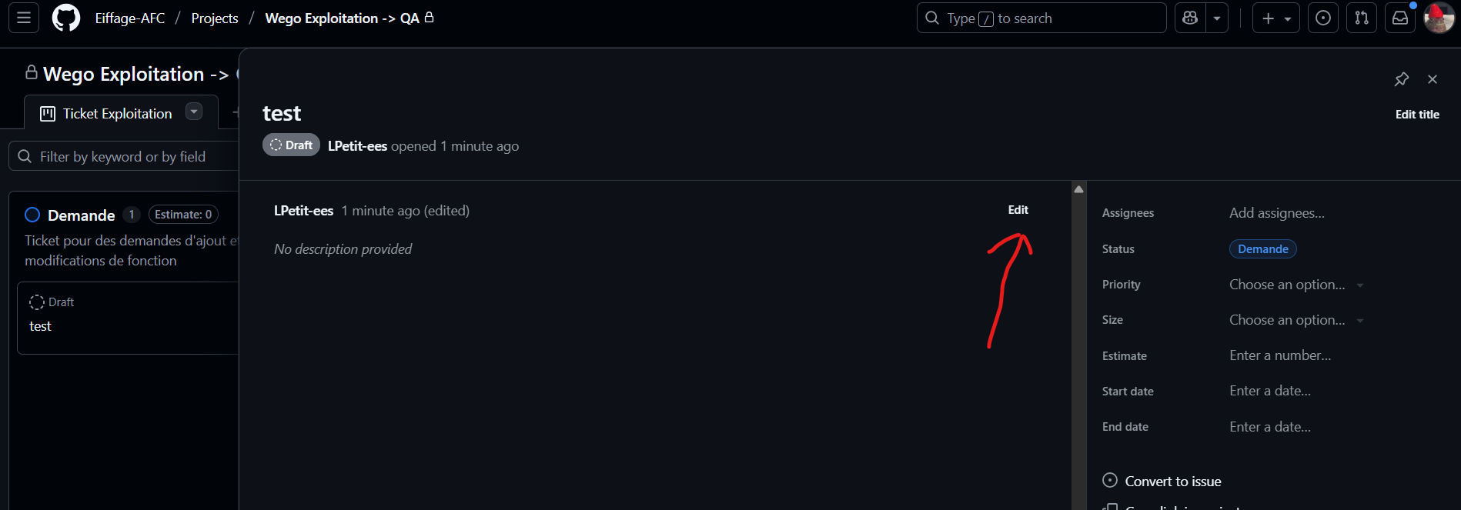Viewport: 1461px width, 510px height.
Task: Click Convert to issue
Action: 1172,482
